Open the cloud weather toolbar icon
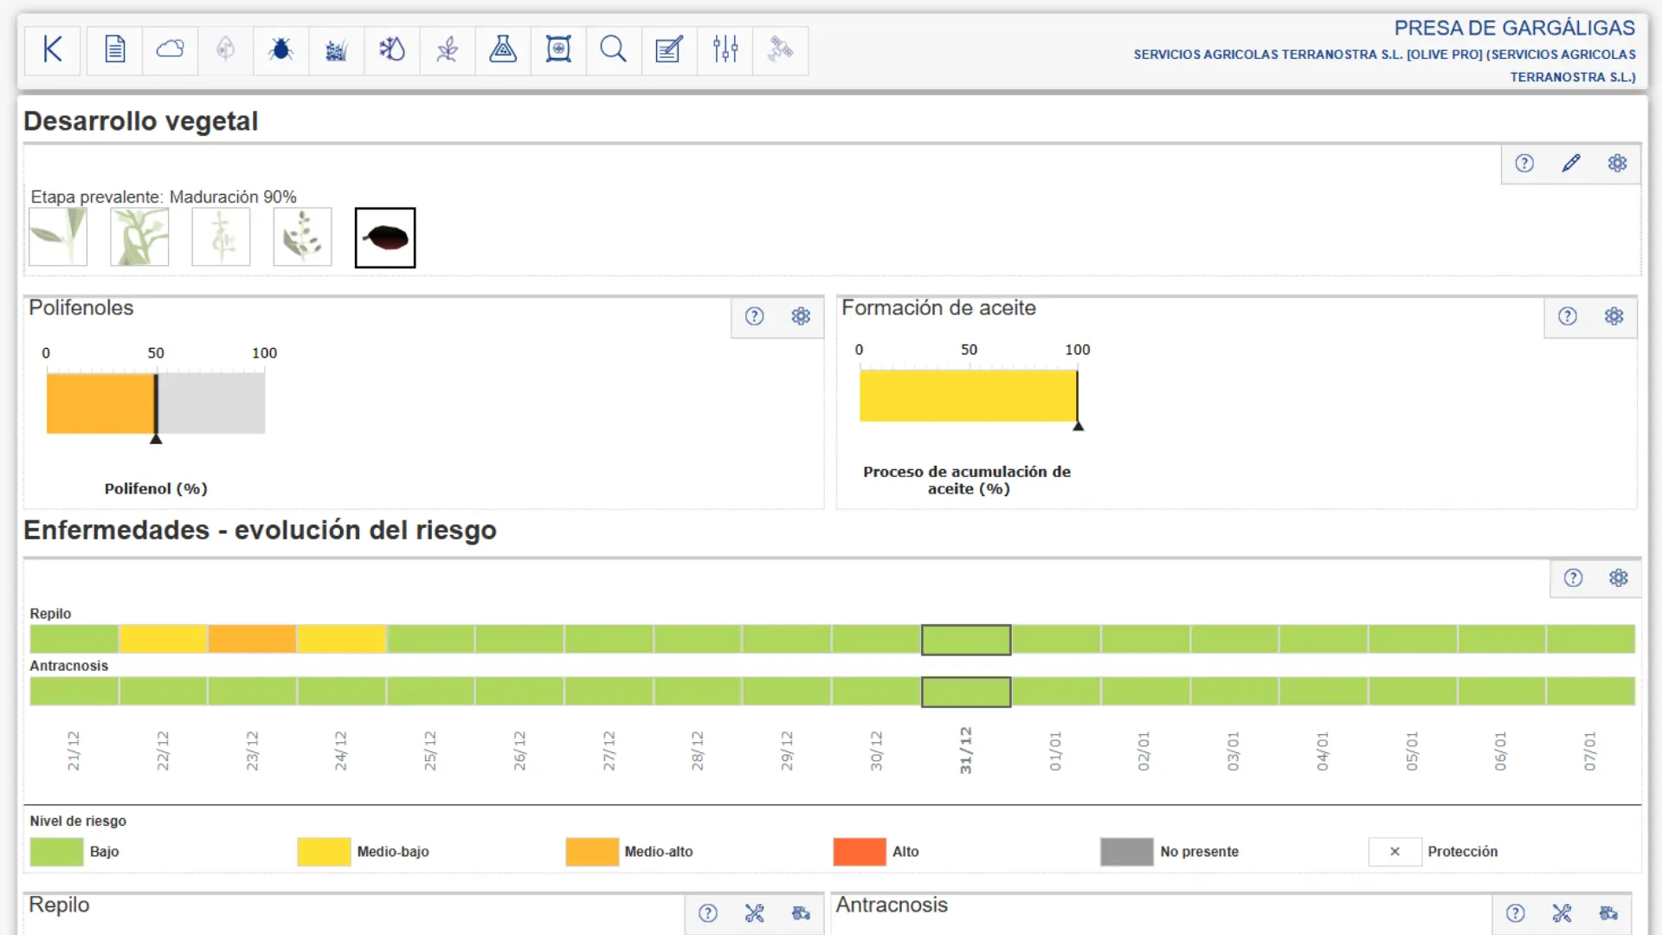This screenshot has width=1662, height=935. coord(170,50)
